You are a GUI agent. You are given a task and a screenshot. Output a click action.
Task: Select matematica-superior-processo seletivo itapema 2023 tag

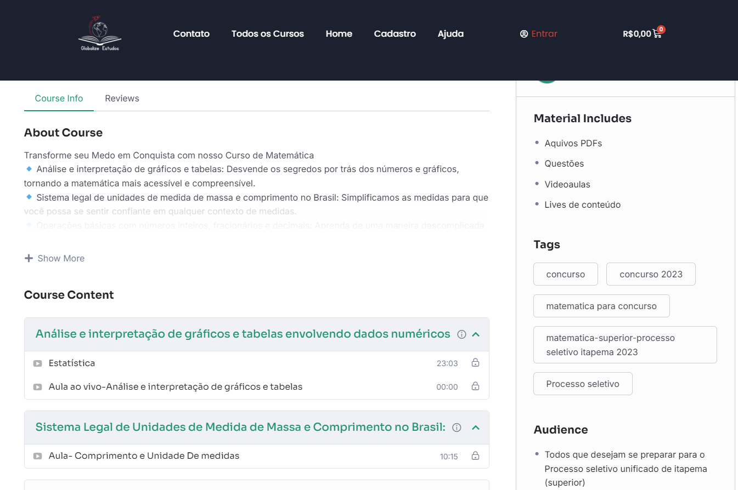pos(625,345)
